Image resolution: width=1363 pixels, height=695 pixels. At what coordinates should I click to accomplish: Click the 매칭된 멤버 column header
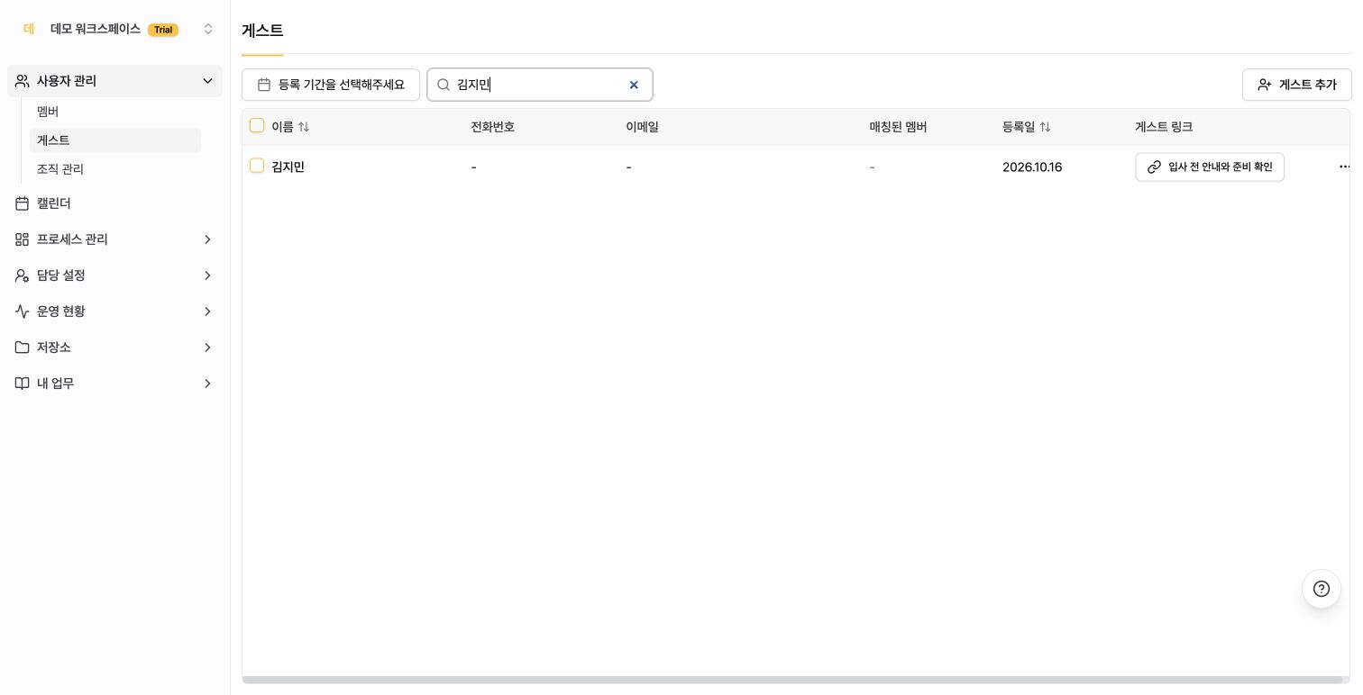pos(898,127)
